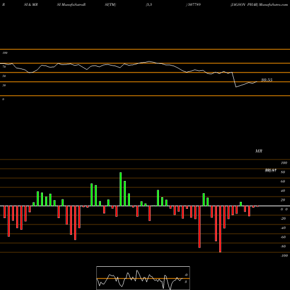The width and height of the screenshot is (290, 290).
Task: Click the MR right axis label -60
Action: point(283,237)
